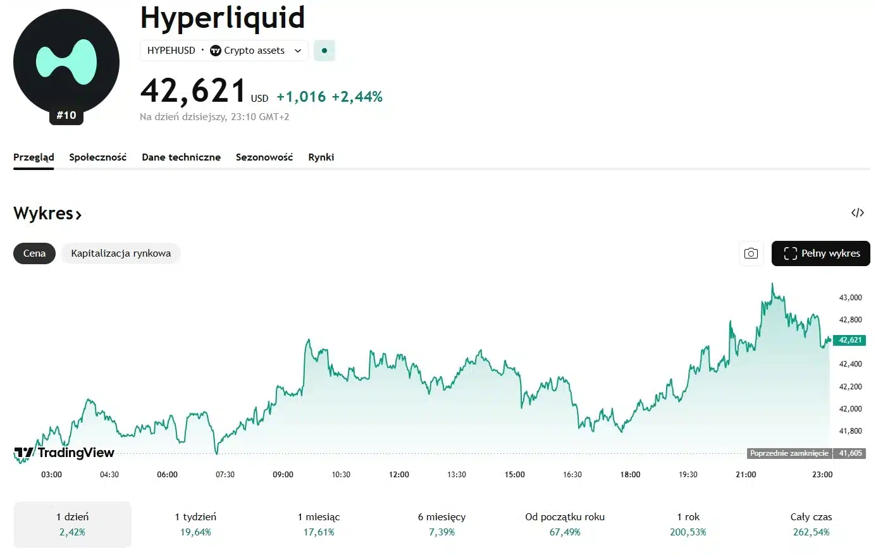Switch chart to Kapitalizacja rynkowa
Image resolution: width=876 pixels, height=555 pixels.
point(121,253)
